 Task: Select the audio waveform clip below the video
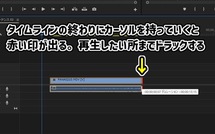pos(96,89)
